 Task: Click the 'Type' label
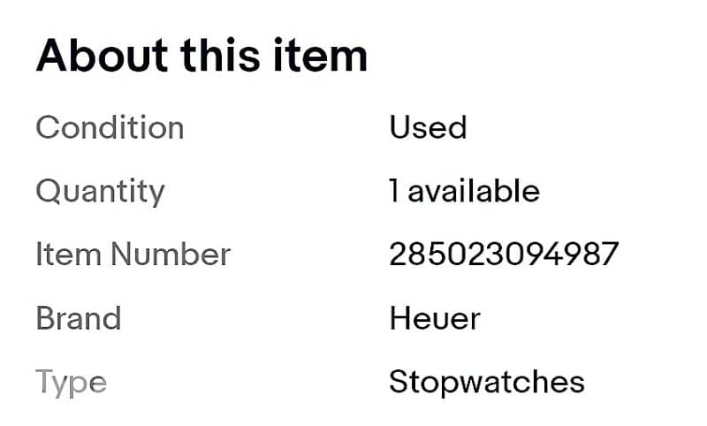click(71, 383)
